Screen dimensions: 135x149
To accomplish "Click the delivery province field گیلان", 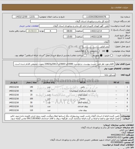I will (x=96, y=42).
